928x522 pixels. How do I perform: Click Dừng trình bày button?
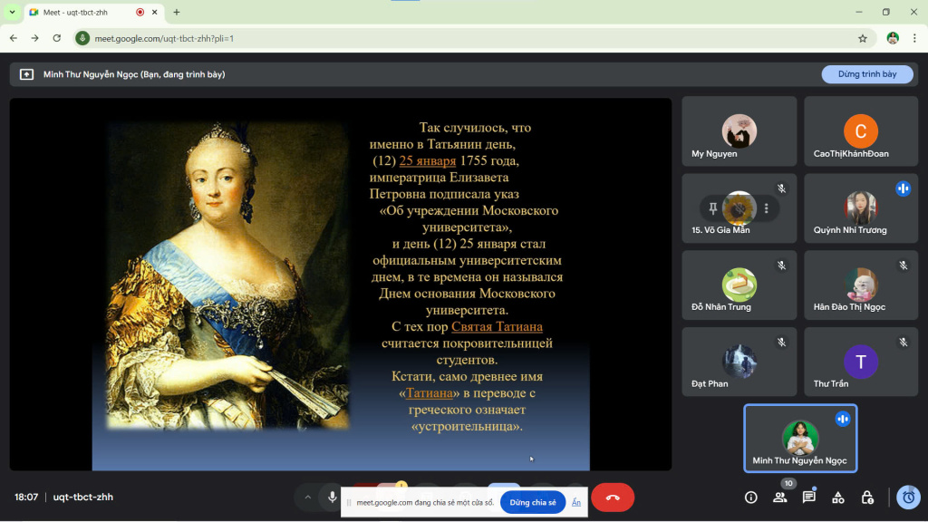tap(867, 74)
